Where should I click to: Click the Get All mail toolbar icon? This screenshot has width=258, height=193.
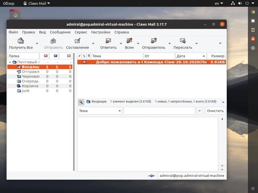[21, 41]
